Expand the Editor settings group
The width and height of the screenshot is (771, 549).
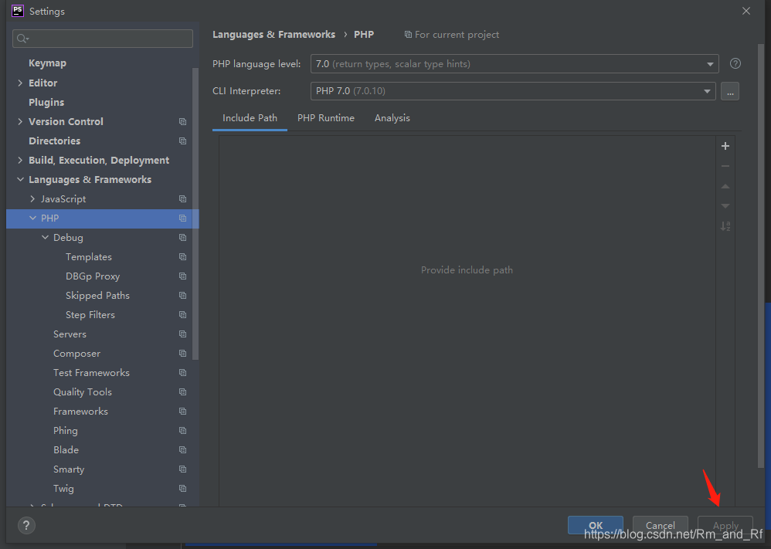pyautogui.click(x=20, y=83)
